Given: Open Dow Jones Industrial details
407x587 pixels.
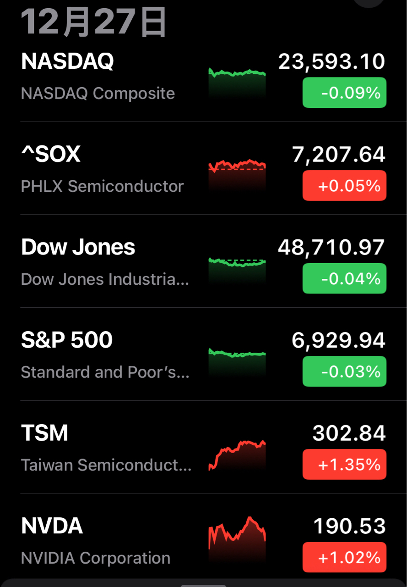Looking at the screenshot, I should [x=203, y=261].
